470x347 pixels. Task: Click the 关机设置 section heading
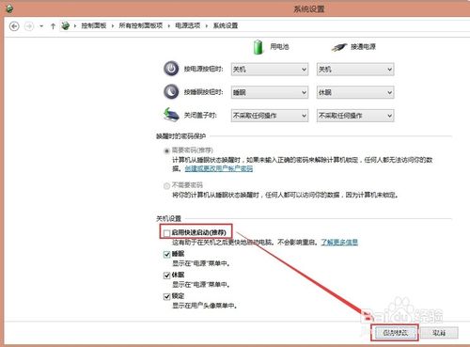coord(168,218)
